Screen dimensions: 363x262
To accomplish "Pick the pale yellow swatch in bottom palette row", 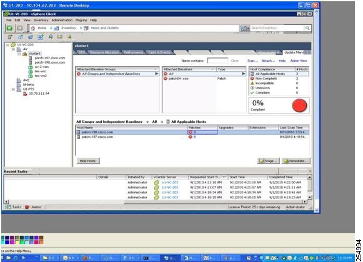I will tap(17, 242).
